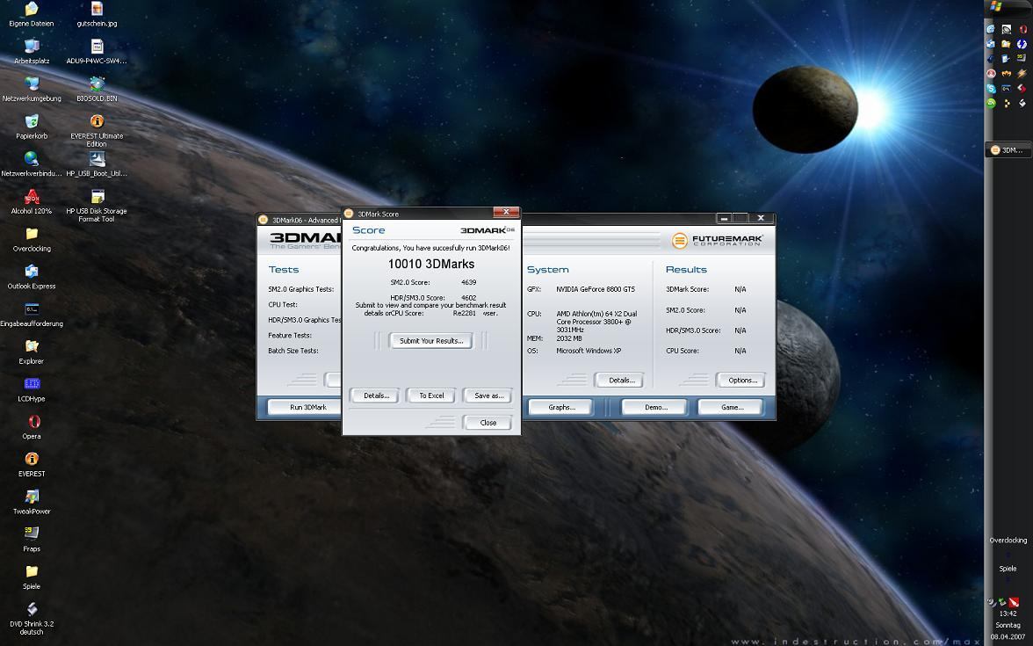
Task: Click the red tray icon beside the clock
Action: pos(1014,602)
